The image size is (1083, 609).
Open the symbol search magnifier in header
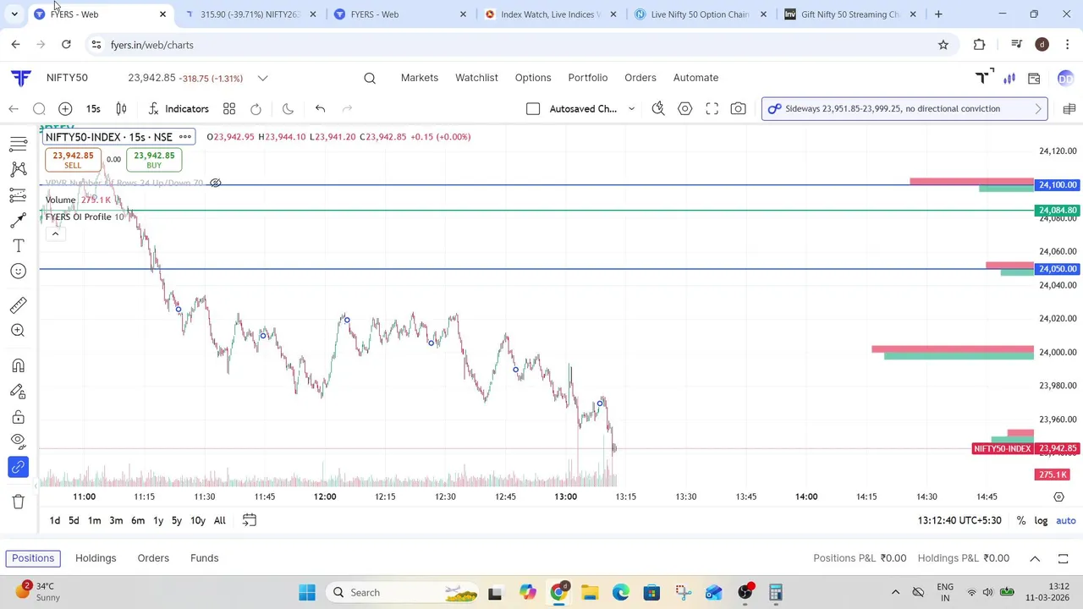click(x=370, y=78)
